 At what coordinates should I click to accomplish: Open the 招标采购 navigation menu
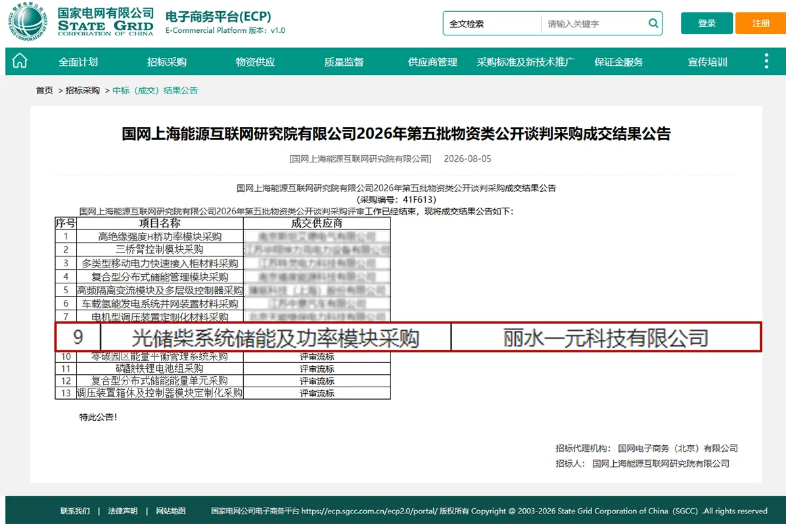point(166,62)
